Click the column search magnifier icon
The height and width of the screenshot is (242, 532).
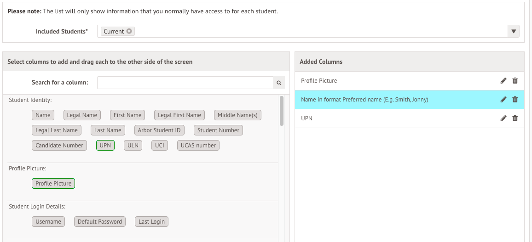click(278, 83)
